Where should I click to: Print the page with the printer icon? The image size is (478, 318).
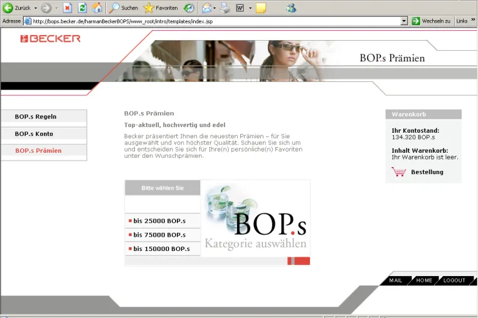coord(225,8)
